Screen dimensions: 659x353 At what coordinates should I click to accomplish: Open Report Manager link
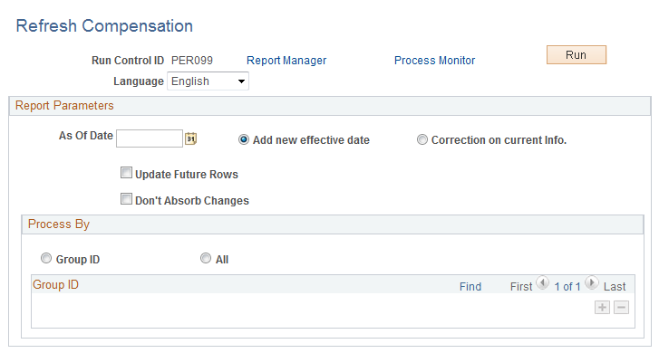pos(286,61)
